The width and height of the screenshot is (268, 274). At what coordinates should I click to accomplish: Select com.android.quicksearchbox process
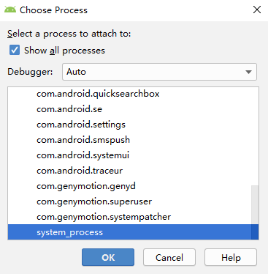coord(133,94)
